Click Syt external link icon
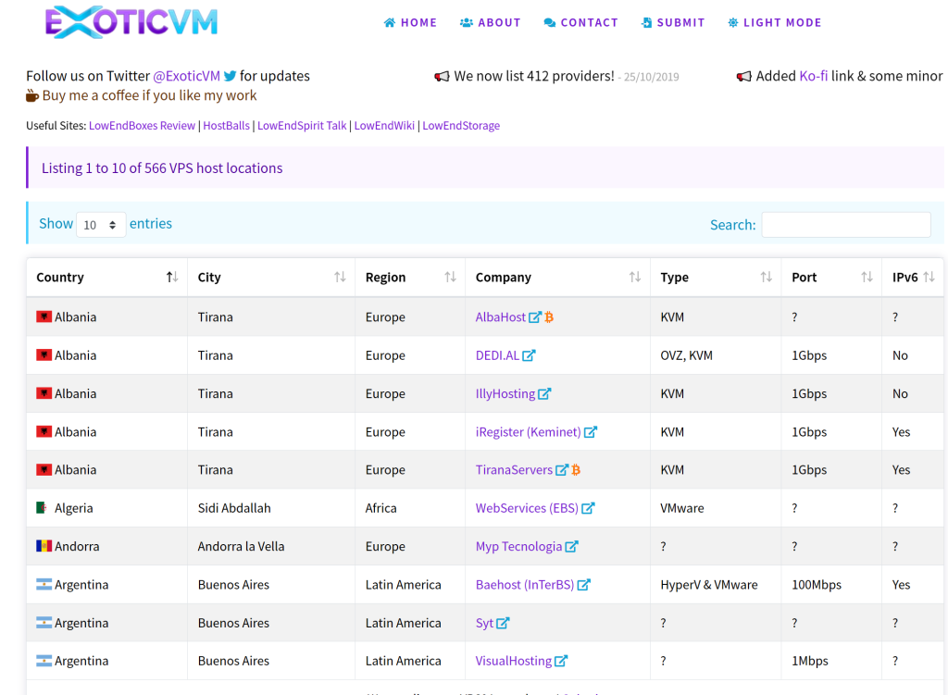Viewport: 948px width, 695px height. click(x=503, y=623)
